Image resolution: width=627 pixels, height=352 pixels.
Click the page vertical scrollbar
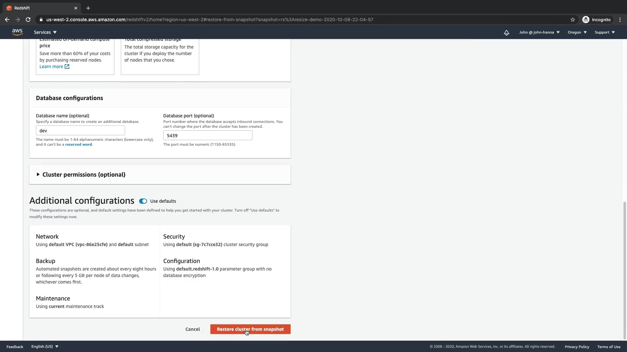pyautogui.click(x=625, y=271)
